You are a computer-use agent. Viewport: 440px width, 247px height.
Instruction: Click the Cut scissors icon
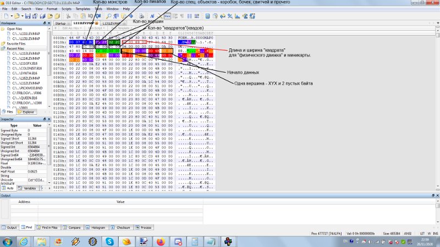(x=68, y=16)
